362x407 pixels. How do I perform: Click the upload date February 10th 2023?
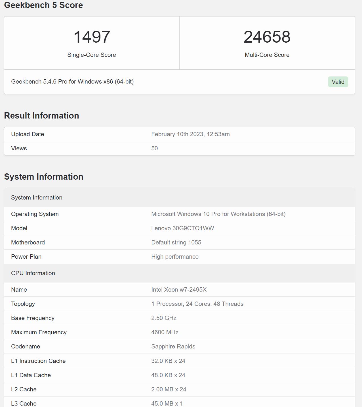190,134
